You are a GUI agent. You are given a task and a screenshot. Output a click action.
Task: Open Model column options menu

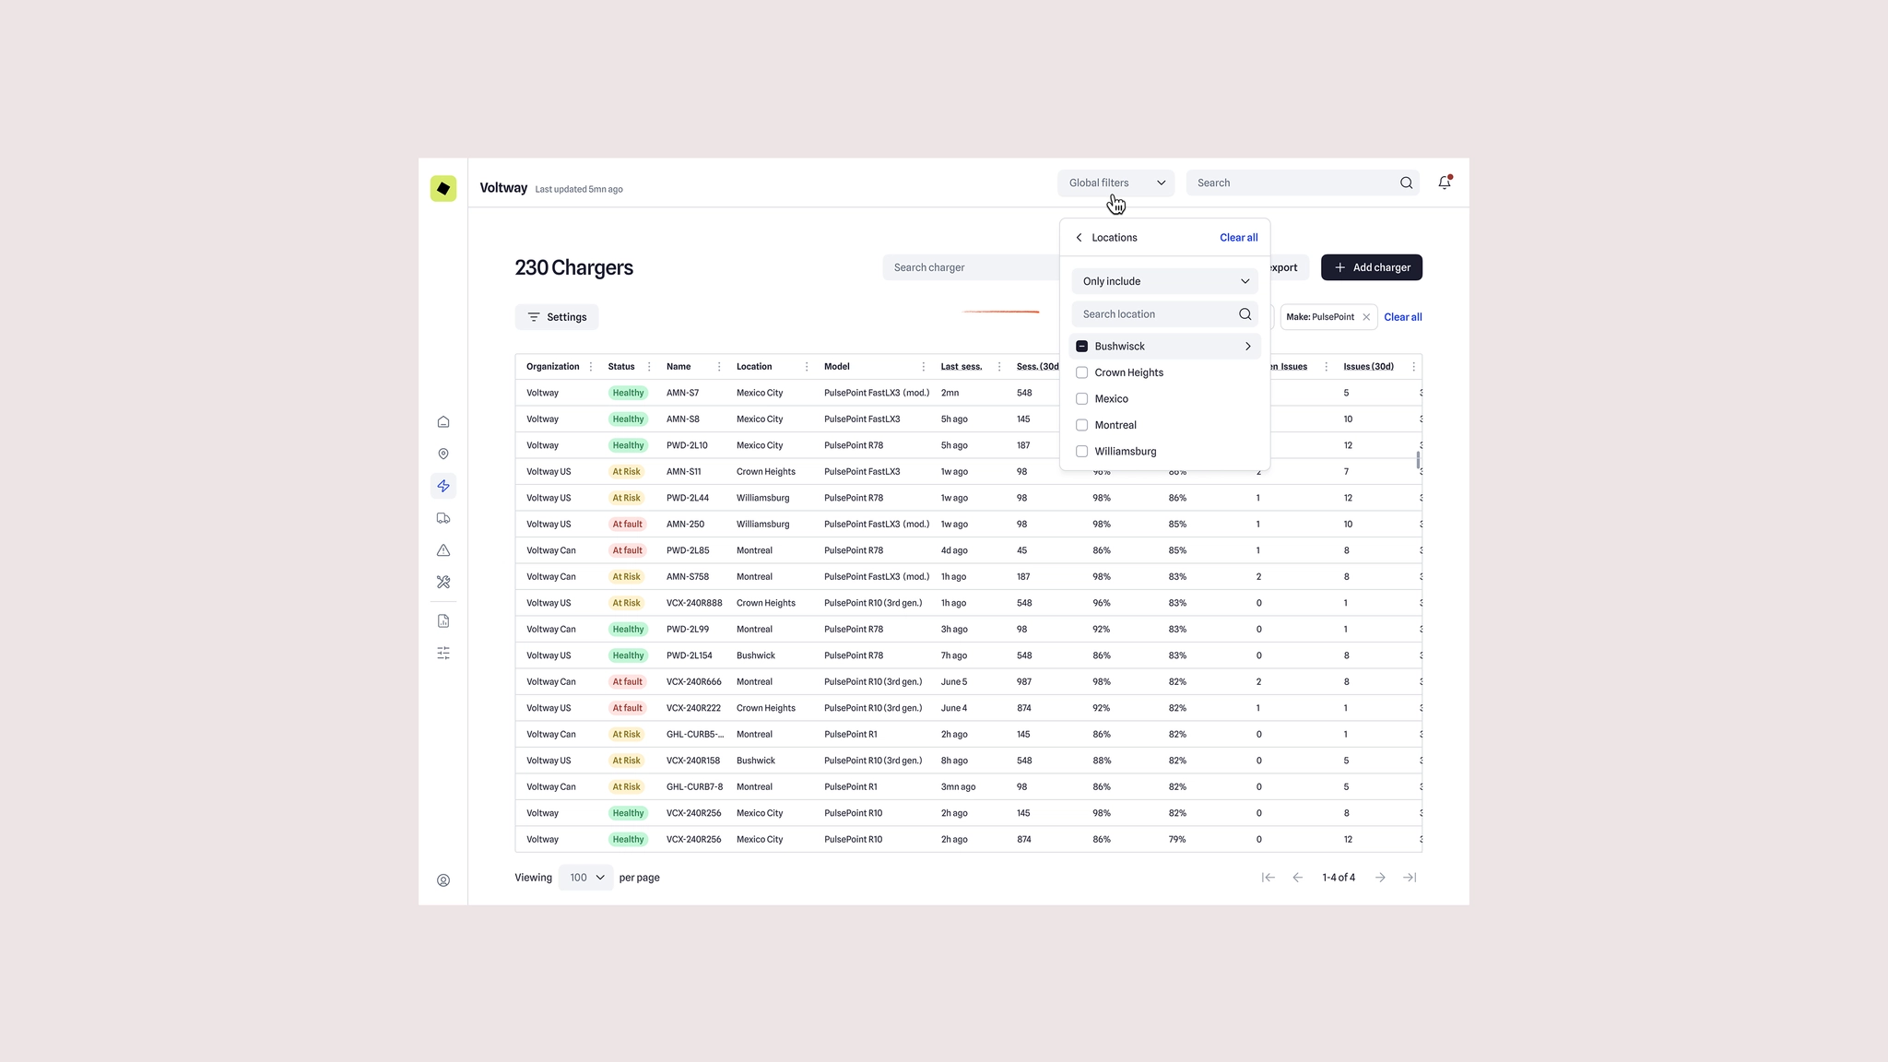[x=923, y=367]
